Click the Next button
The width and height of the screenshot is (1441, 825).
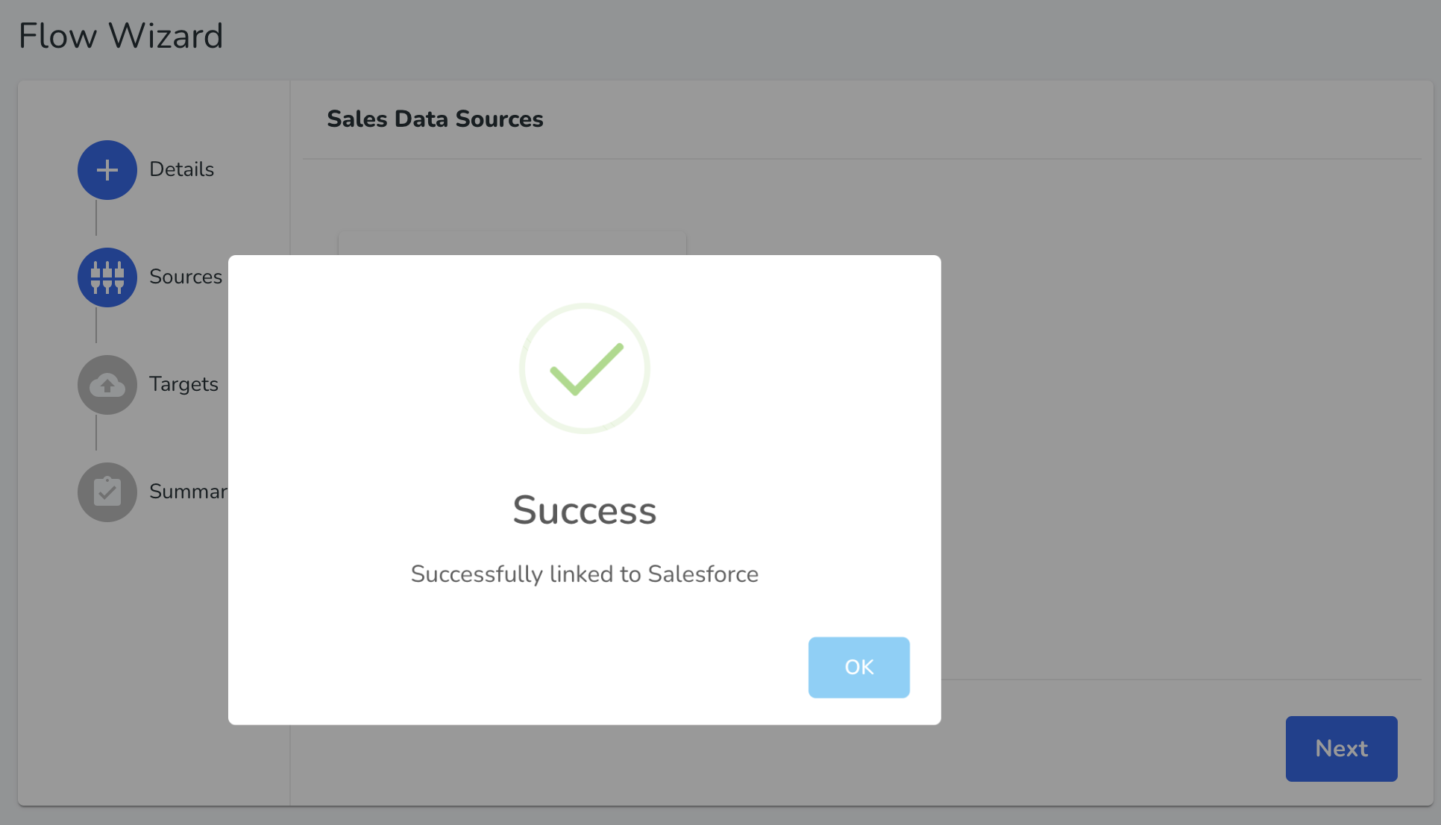point(1341,749)
